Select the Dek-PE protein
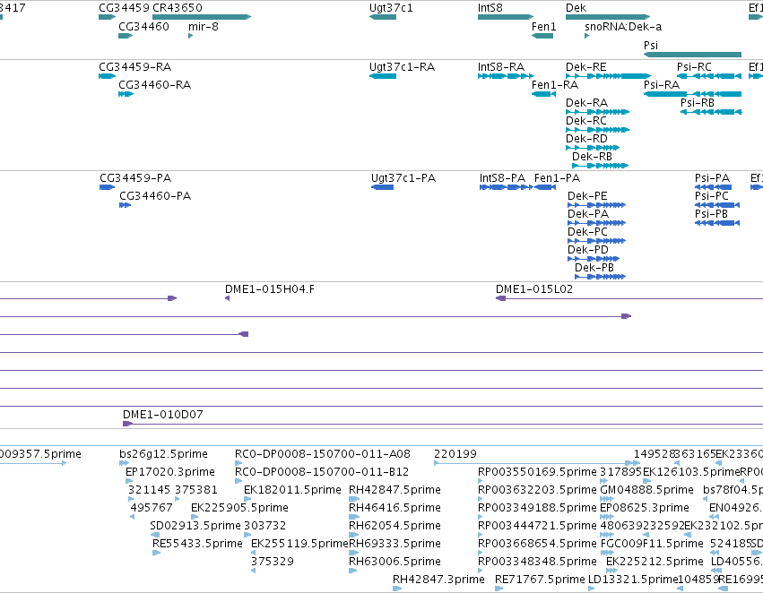This screenshot has height=593, width=763. tap(596, 205)
